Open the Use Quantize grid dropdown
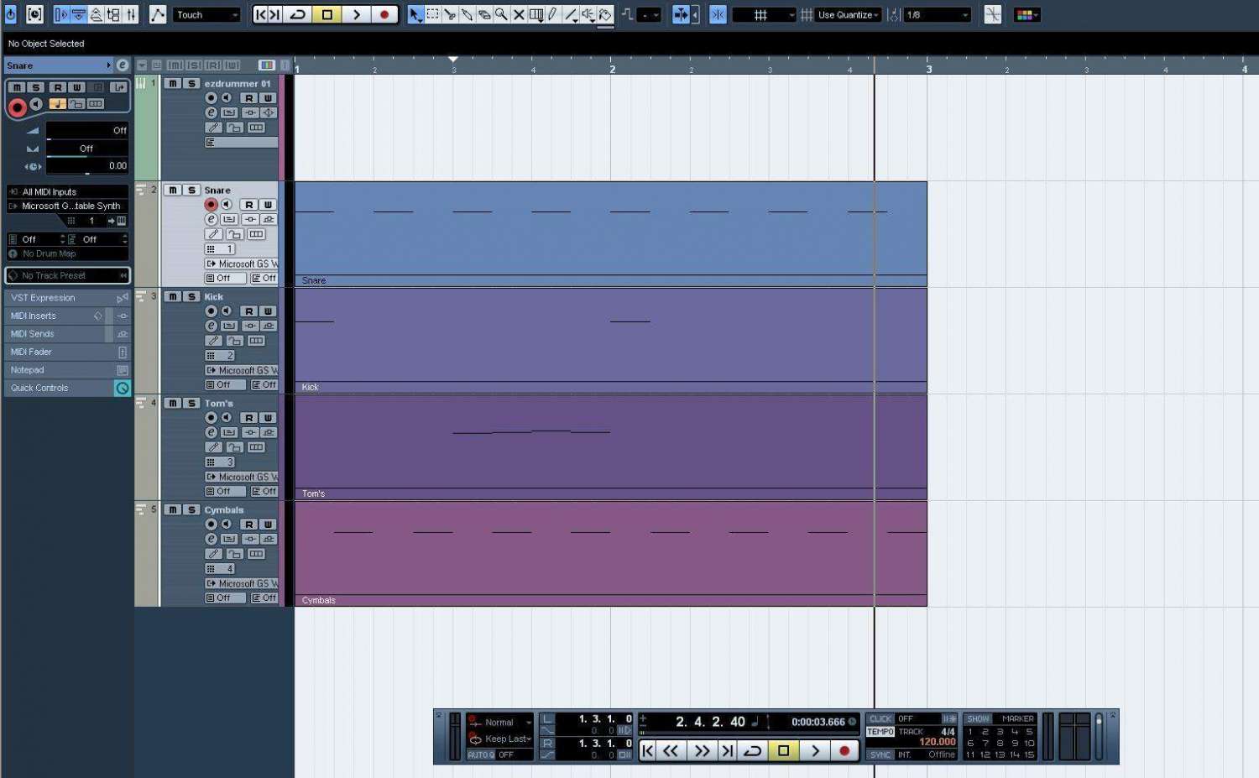The image size is (1259, 778). pos(849,15)
